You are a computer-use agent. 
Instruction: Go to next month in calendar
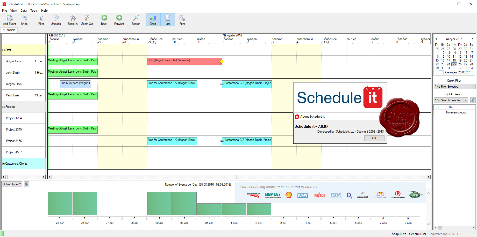click(472, 39)
